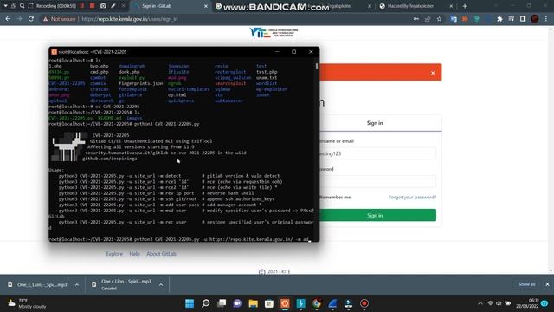
Task: Open the About GitLab link
Action: (161, 254)
